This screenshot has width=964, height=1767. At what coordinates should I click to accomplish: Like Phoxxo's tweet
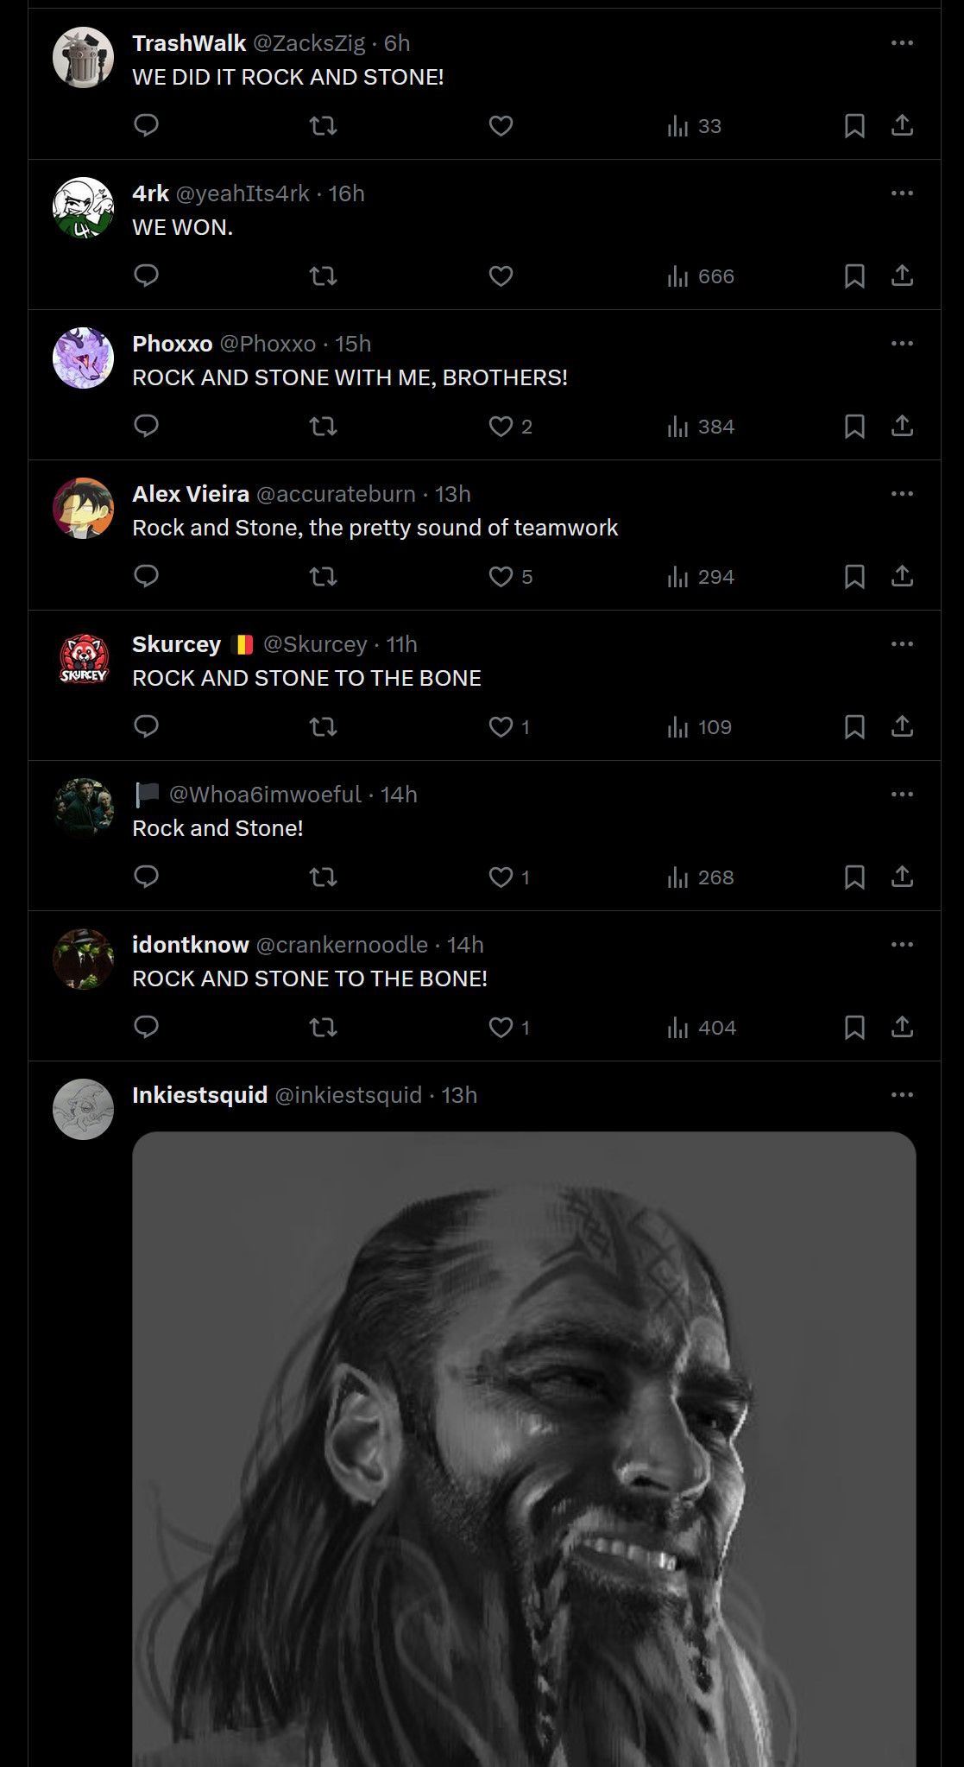(501, 427)
